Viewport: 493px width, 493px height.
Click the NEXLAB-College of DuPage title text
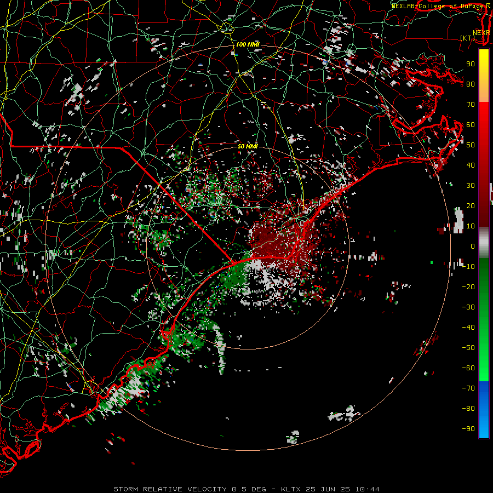(437, 6)
